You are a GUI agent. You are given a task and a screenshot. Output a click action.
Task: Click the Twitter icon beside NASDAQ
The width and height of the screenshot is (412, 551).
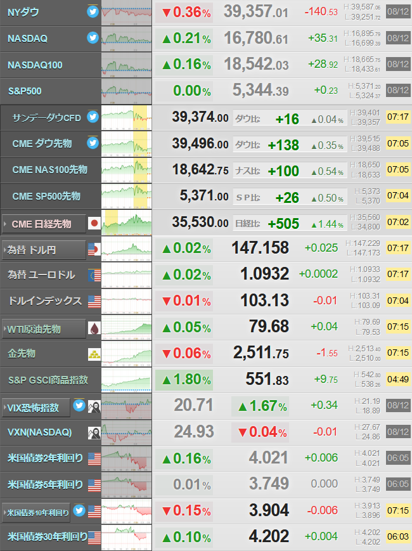click(93, 37)
